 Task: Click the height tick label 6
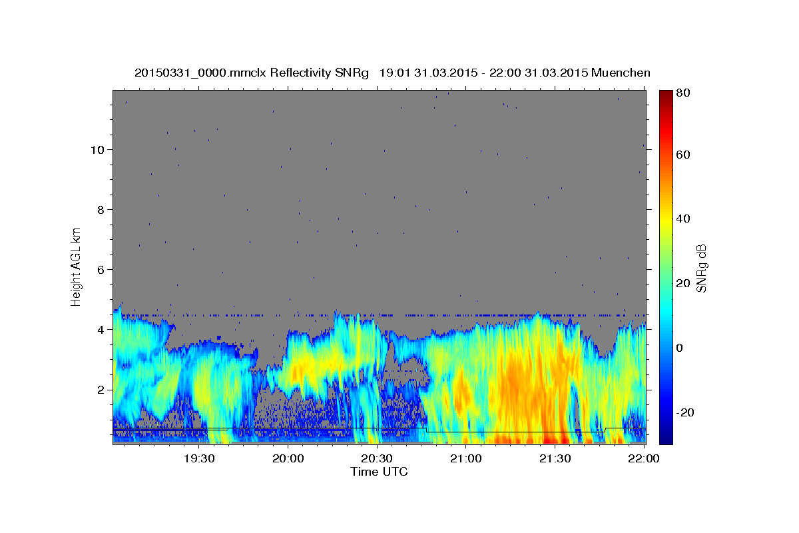(x=101, y=270)
